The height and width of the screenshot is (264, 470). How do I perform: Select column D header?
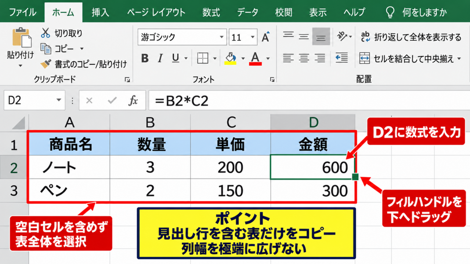click(x=313, y=122)
